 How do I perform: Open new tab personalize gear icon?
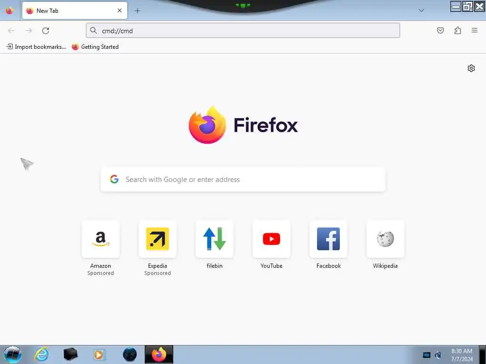(x=471, y=68)
